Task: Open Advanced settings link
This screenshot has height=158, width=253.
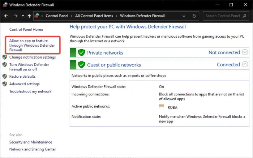Action: pos(24,84)
